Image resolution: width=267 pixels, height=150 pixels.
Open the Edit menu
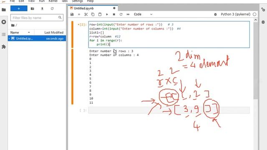click(x=21, y=1)
